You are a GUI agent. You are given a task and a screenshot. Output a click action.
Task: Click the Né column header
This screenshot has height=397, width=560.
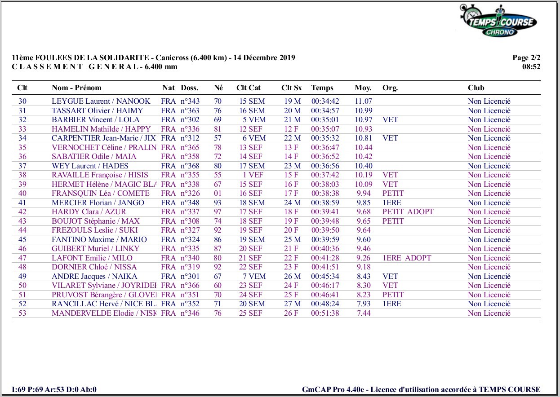click(218, 88)
